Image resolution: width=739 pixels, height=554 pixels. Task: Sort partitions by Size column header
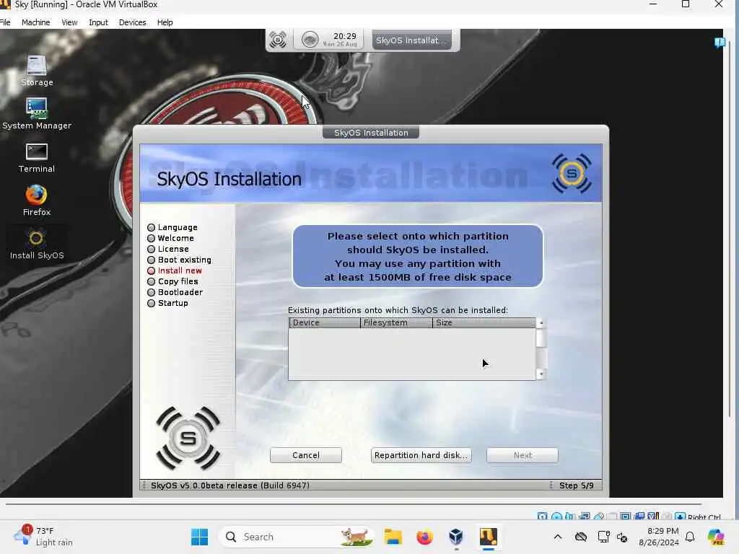pos(484,322)
